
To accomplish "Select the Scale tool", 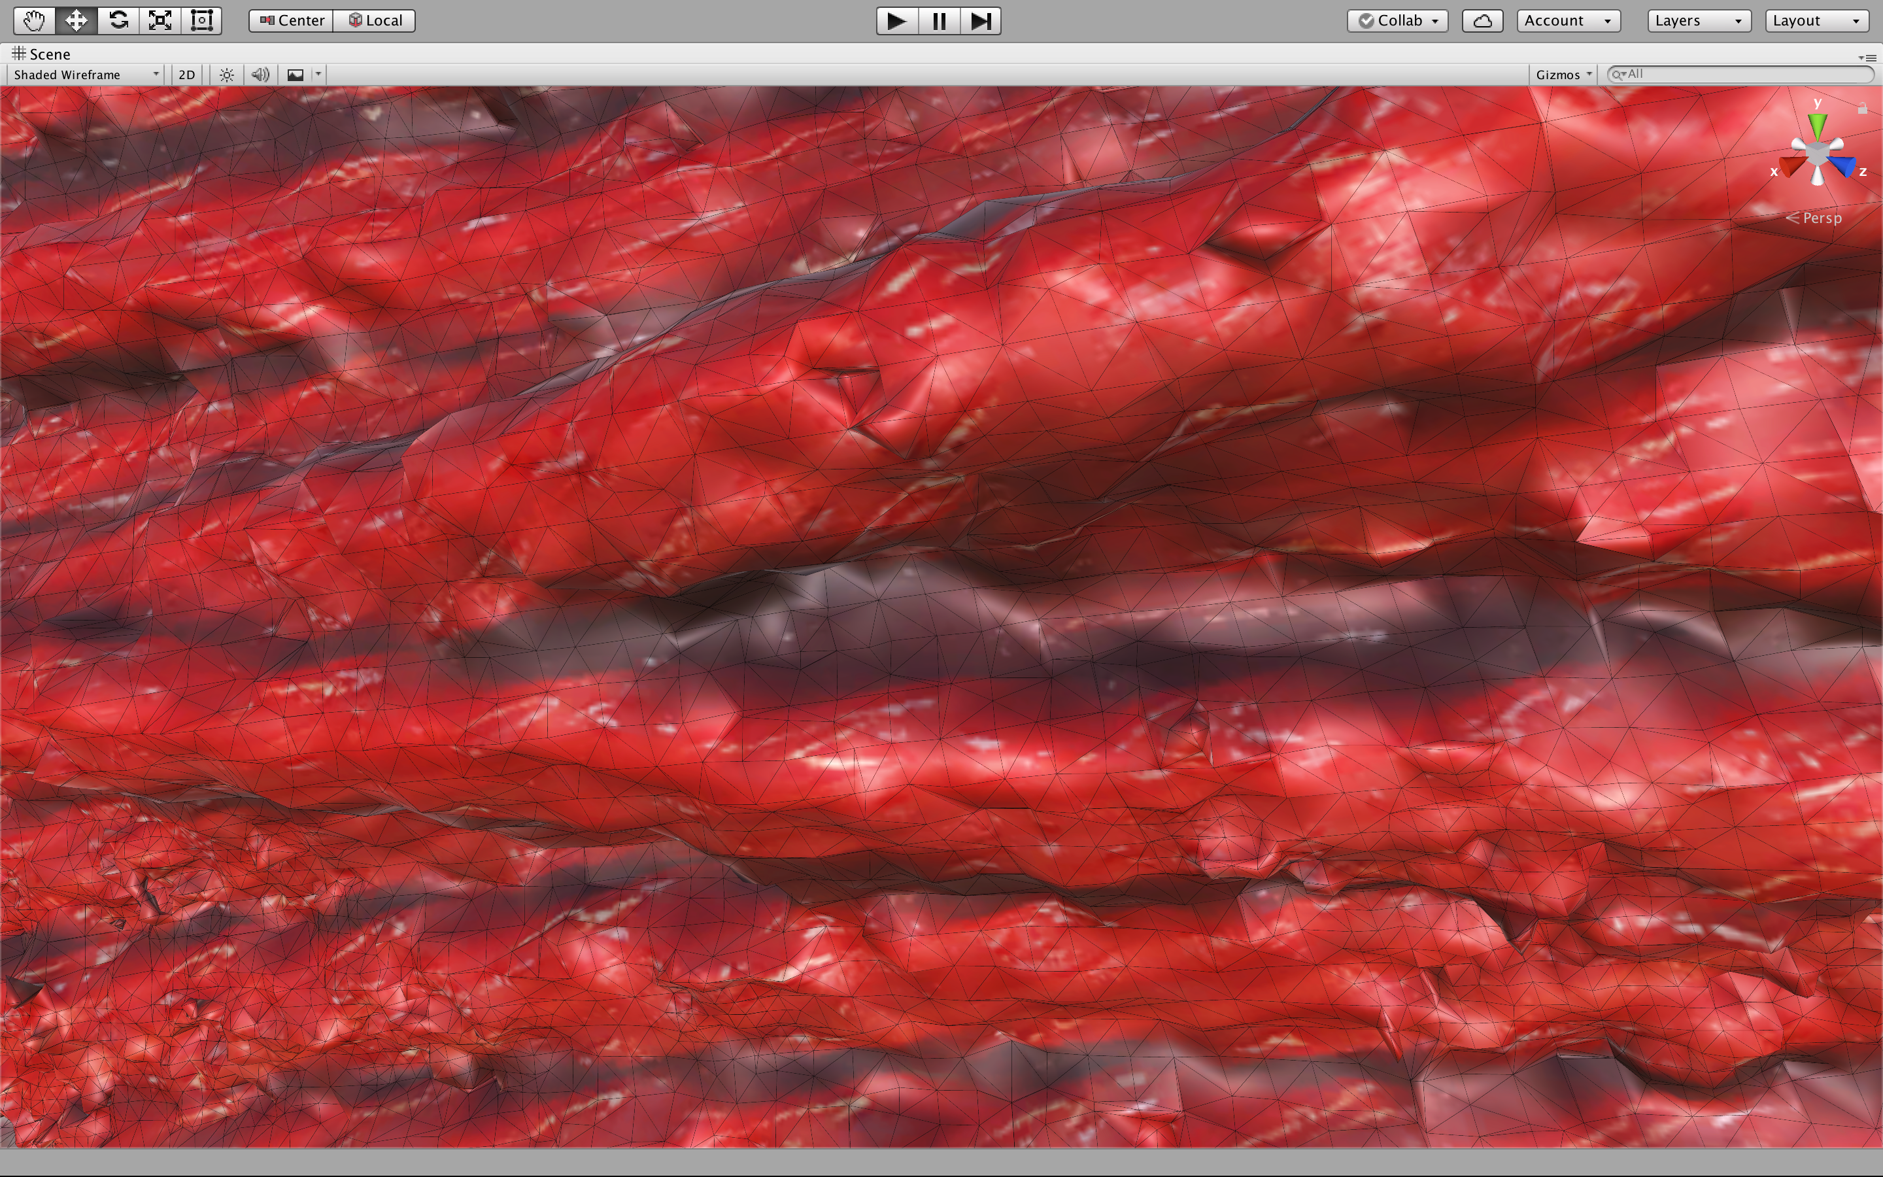I will coord(160,20).
